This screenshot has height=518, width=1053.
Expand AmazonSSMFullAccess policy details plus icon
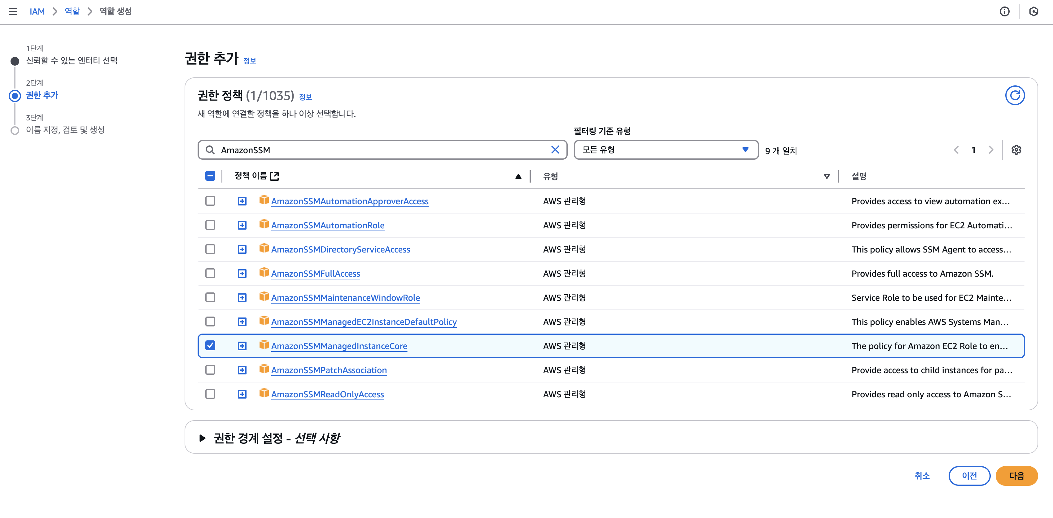point(242,274)
